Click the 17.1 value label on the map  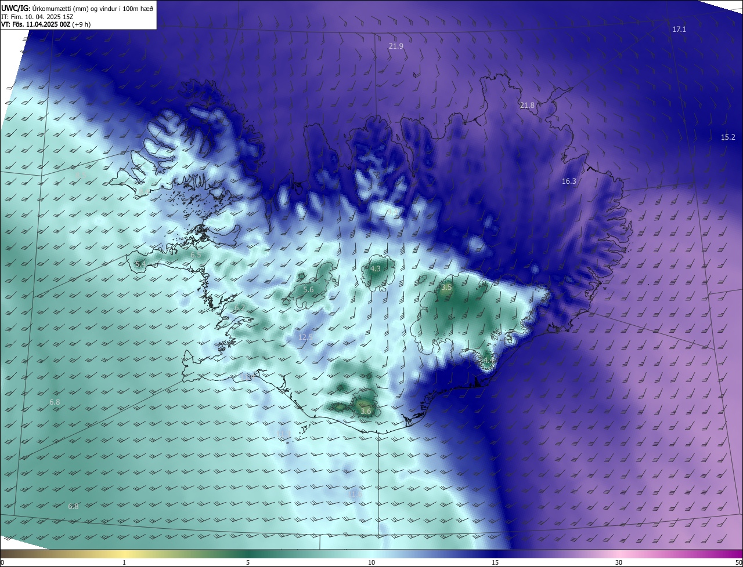coord(679,29)
